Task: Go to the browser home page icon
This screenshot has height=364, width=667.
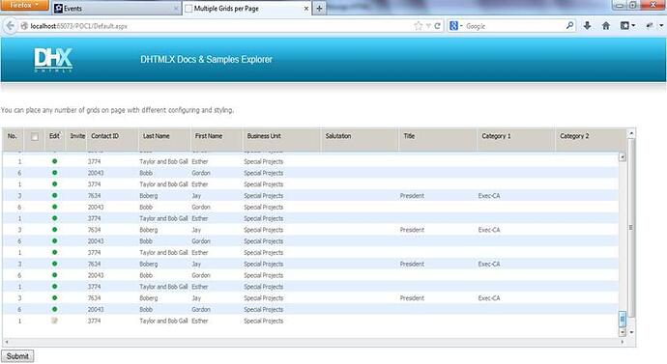Action: pyautogui.click(x=606, y=26)
